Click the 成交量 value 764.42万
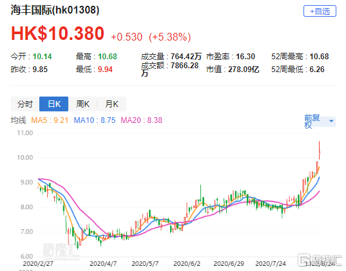Viewport: 346px width, 271px height. click(x=186, y=57)
